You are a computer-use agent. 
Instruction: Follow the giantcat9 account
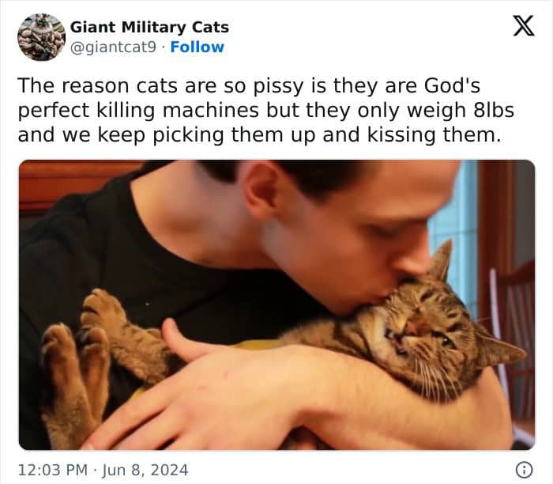tap(197, 47)
